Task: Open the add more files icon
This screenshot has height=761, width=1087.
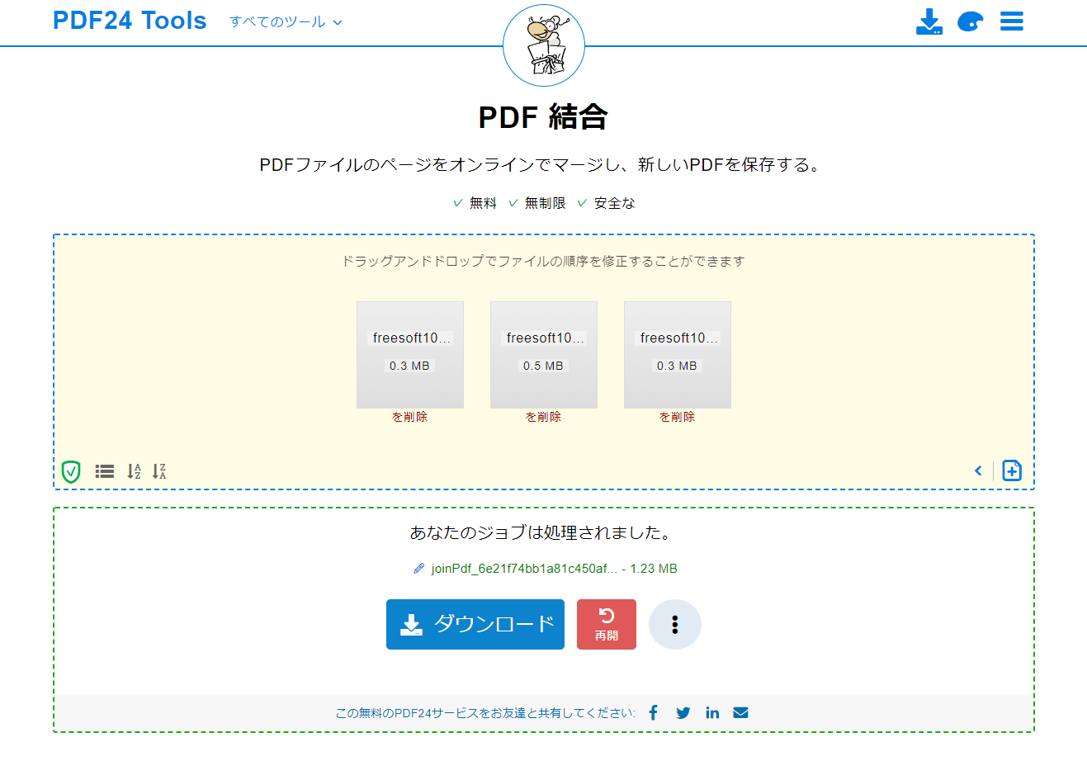Action: pos(1012,470)
